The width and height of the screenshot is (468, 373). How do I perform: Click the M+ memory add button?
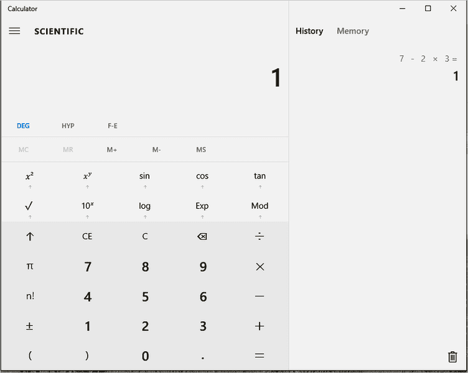pyautogui.click(x=112, y=150)
